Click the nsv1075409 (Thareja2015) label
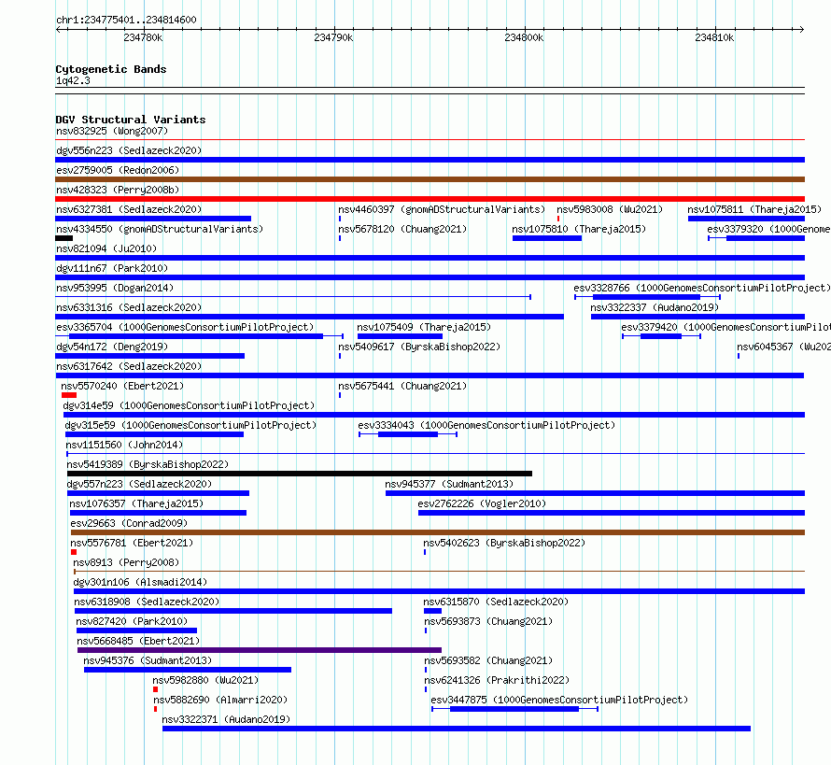Screen dimensions: 831x765 pyautogui.click(x=424, y=327)
